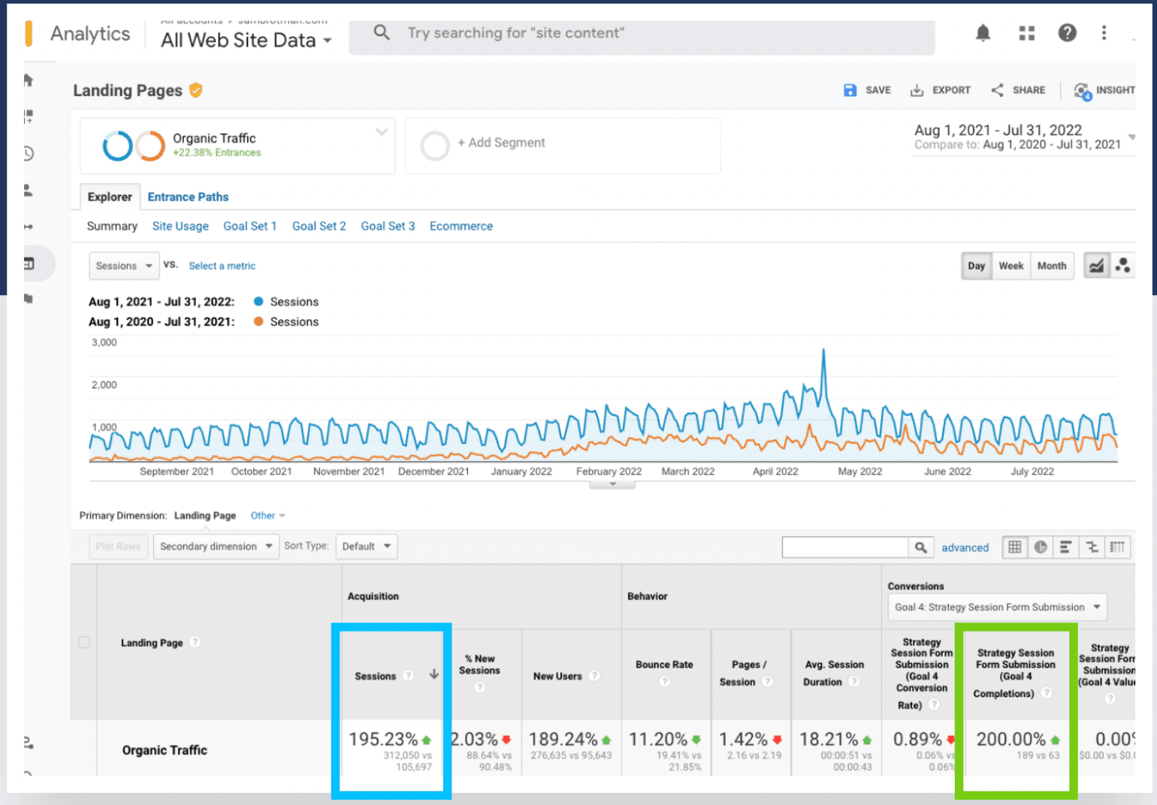Choose the pivot table view icon
The width and height of the screenshot is (1157, 805).
click(x=1117, y=547)
